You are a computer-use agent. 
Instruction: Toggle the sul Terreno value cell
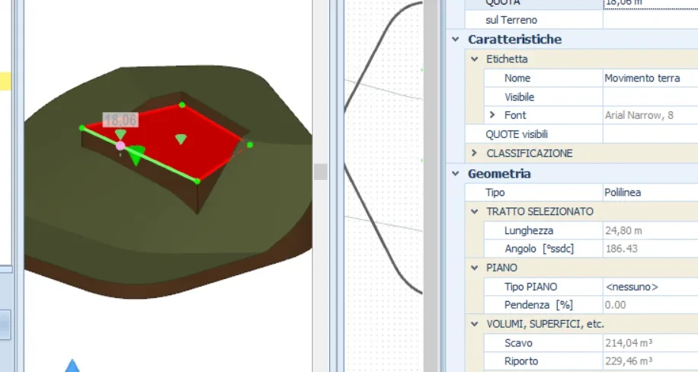click(649, 20)
